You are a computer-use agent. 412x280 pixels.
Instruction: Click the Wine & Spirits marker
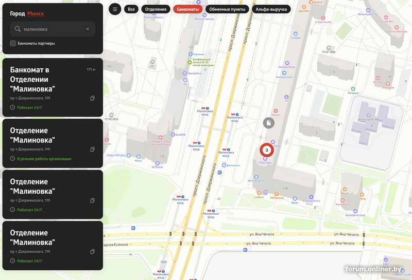pos(256,177)
